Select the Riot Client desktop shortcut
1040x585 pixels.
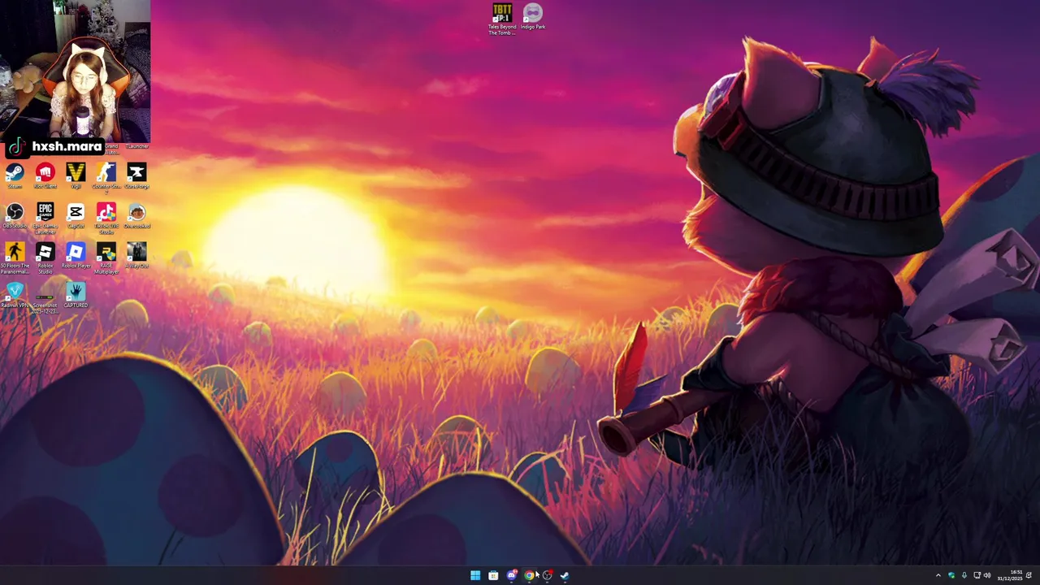pos(45,175)
